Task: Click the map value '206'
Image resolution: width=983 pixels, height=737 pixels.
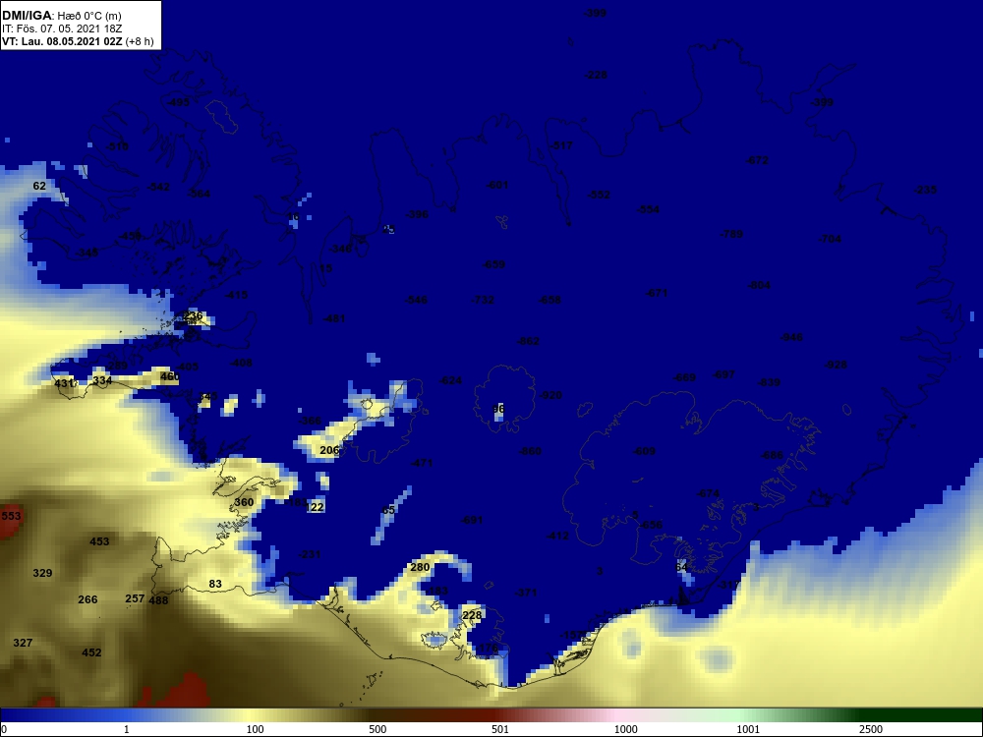Action: click(329, 450)
